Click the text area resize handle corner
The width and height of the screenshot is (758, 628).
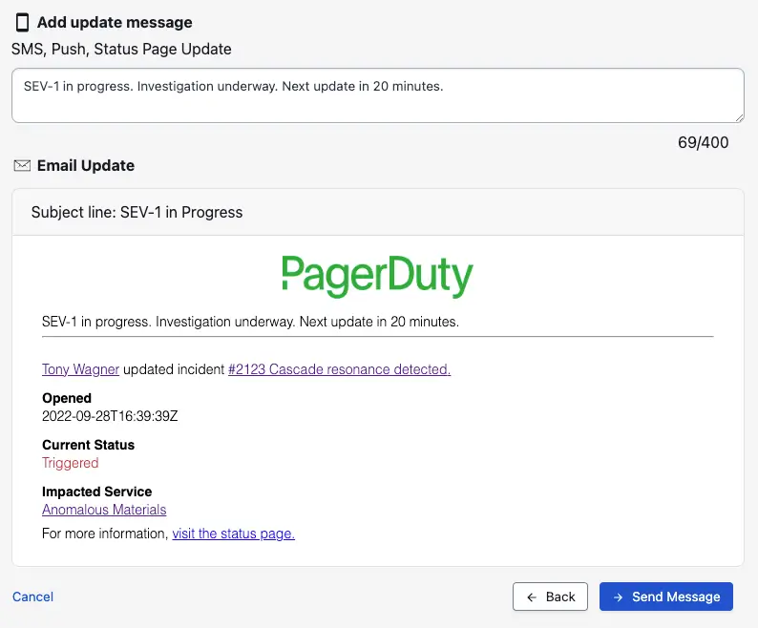tap(739, 117)
